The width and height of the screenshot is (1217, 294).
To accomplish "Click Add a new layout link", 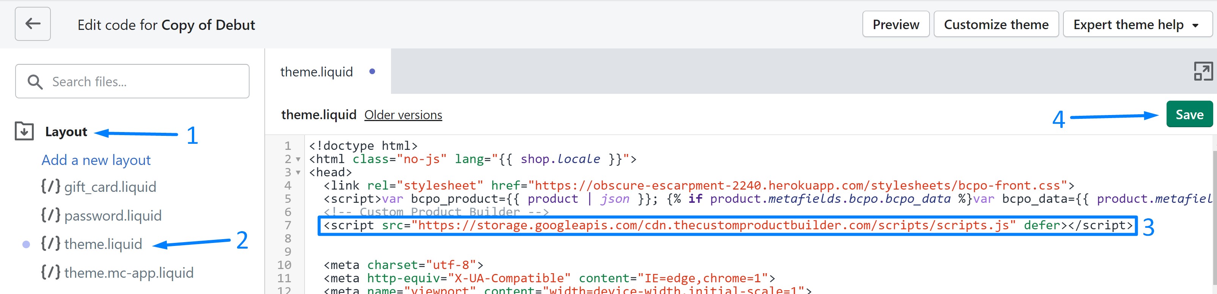I will click(x=96, y=160).
